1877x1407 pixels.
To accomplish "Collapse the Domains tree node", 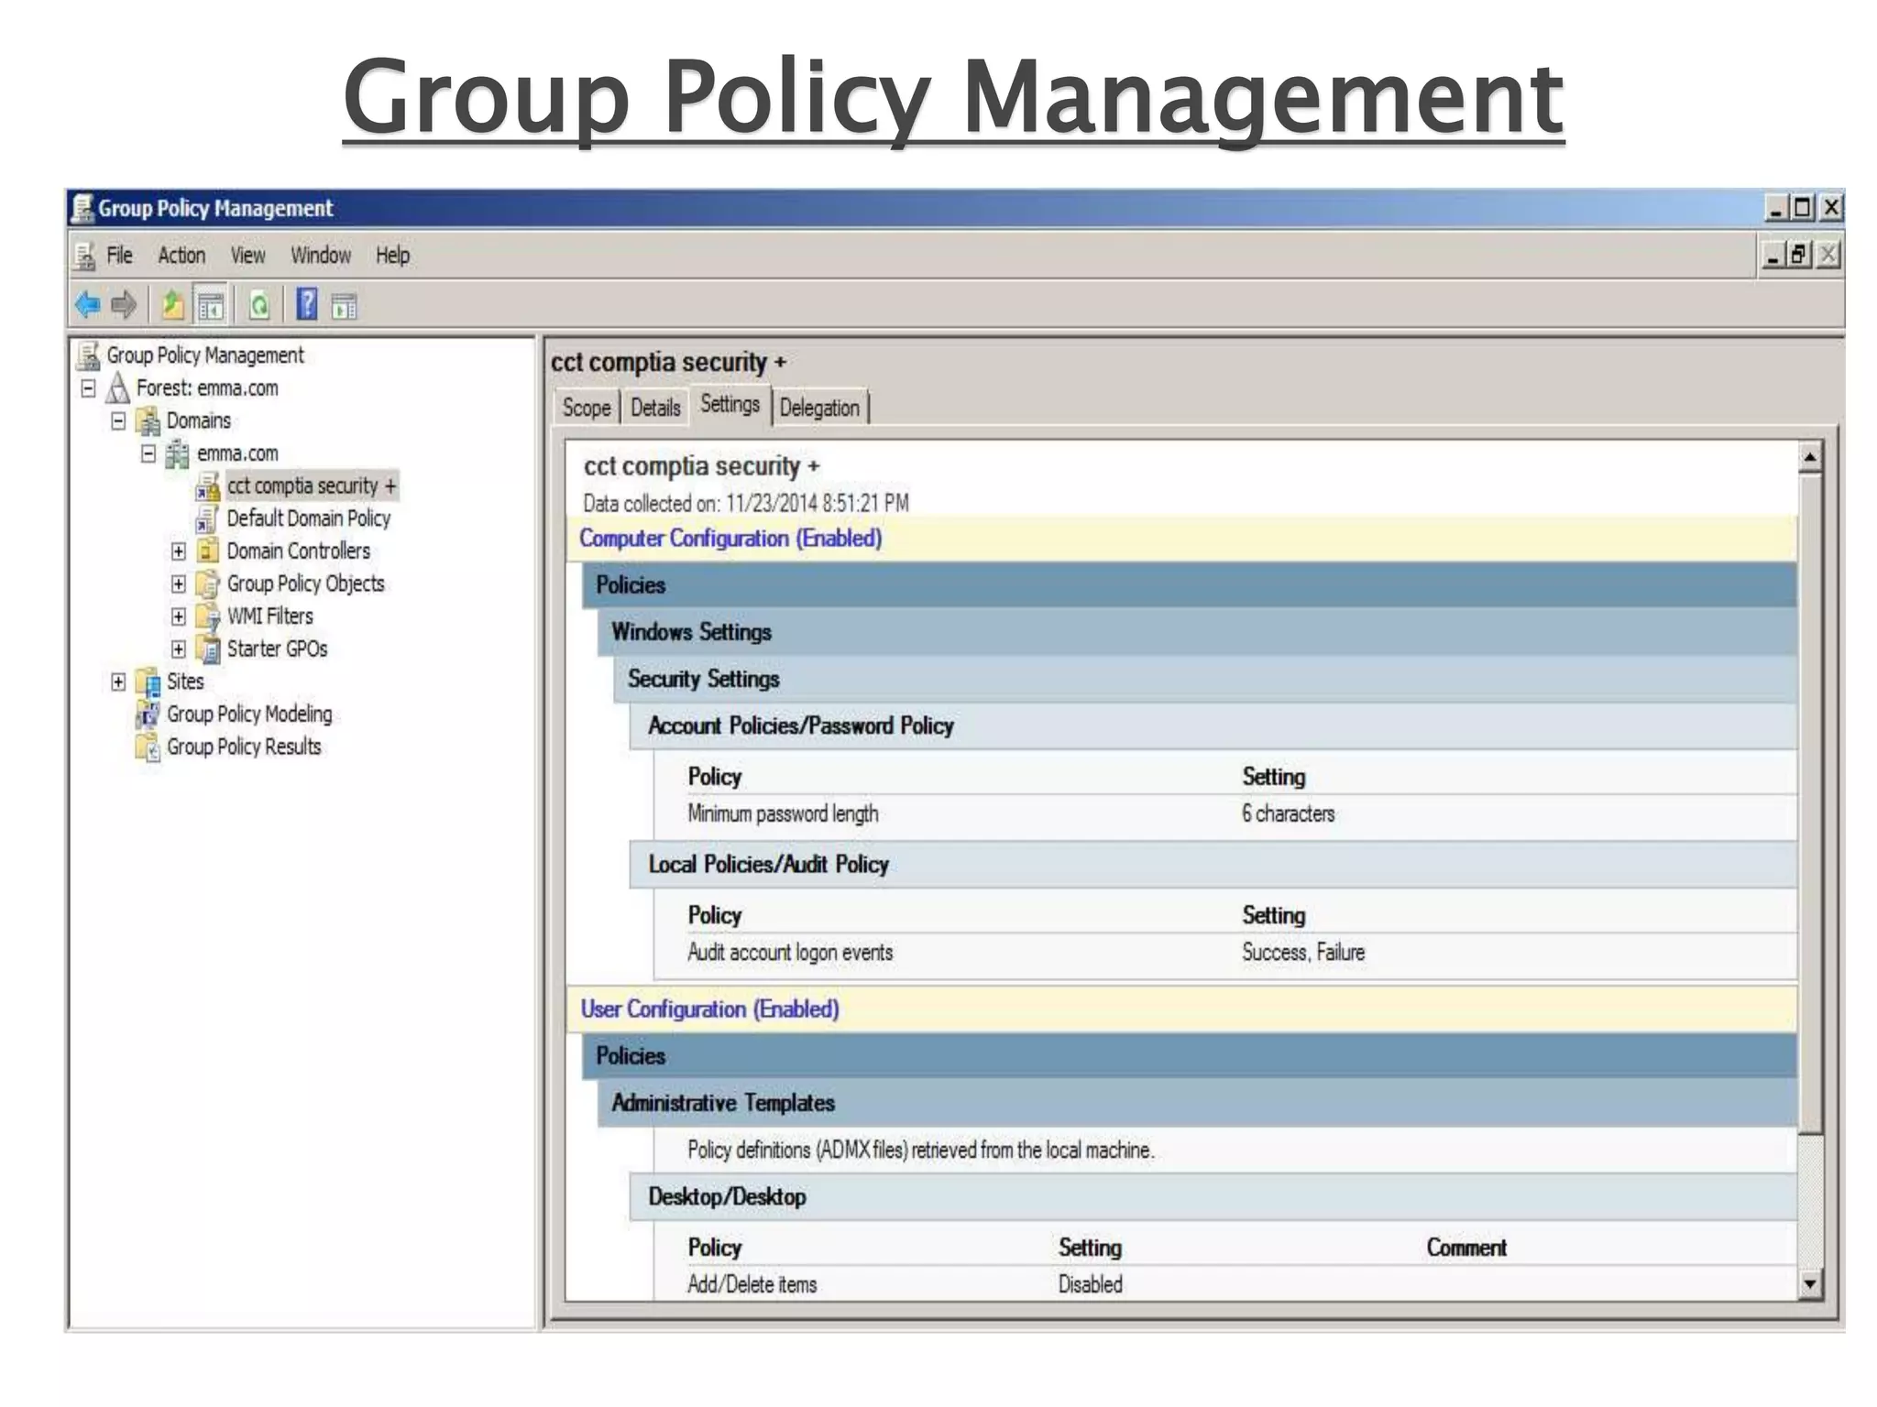I will (118, 421).
